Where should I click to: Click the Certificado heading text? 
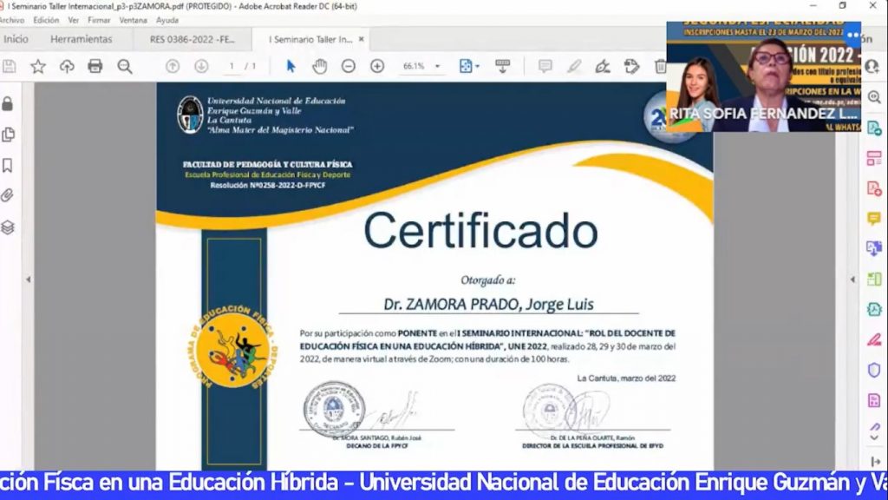480,231
